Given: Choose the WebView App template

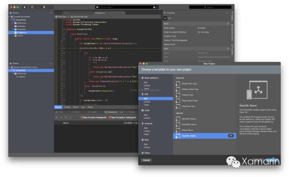Looking at the screenshot, I should click(x=186, y=107).
